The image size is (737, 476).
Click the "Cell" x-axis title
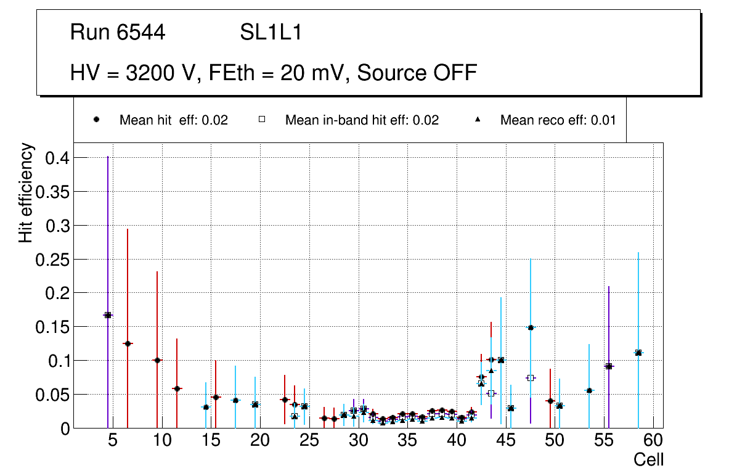[x=649, y=460]
